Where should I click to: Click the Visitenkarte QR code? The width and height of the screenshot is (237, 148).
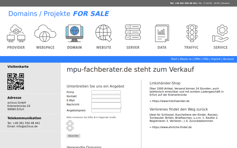[15, 82]
